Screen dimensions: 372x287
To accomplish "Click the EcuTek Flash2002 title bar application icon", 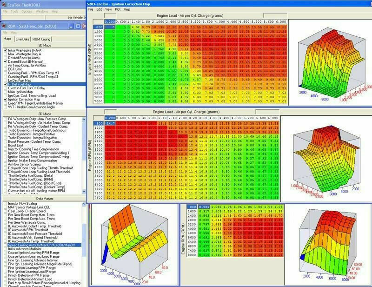I will (x=5, y=6).
